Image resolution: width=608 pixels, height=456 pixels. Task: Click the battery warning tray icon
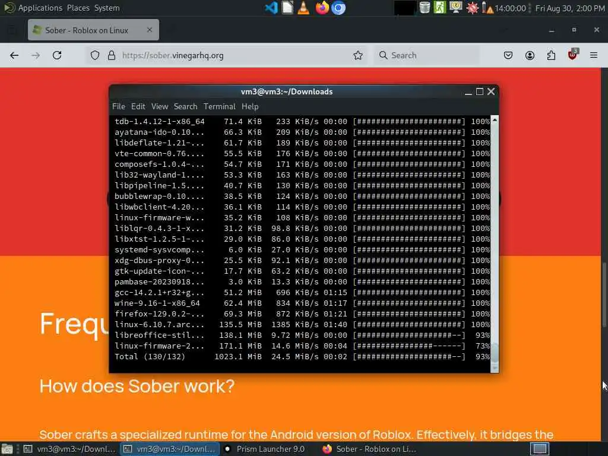coord(487,8)
